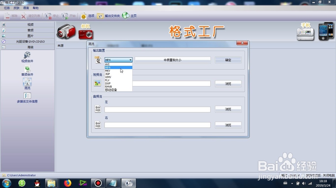Choose MKV from the format list
Screen dimensions: 336x188
point(118,71)
